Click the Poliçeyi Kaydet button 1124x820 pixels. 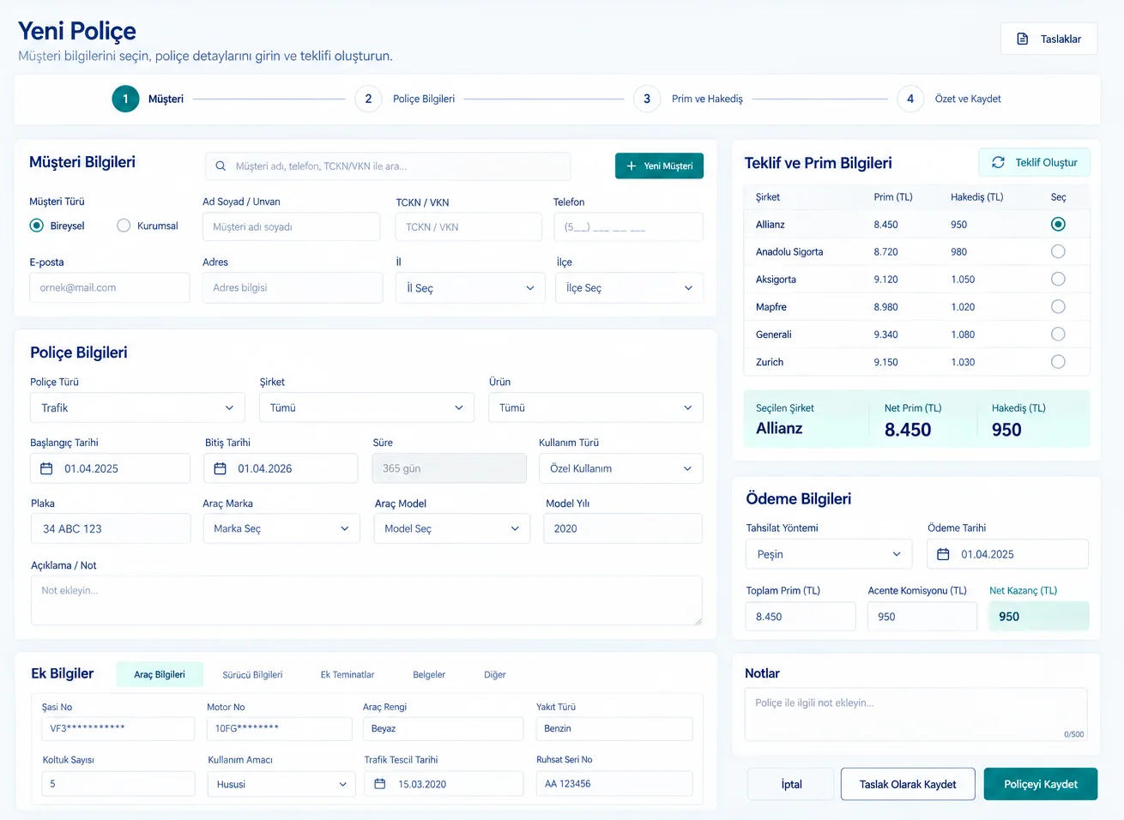1041,784
